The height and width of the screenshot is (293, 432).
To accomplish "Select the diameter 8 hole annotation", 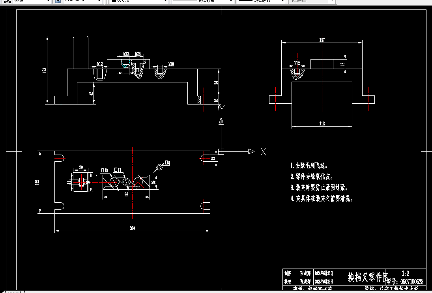I will pyautogui.click(x=168, y=163).
